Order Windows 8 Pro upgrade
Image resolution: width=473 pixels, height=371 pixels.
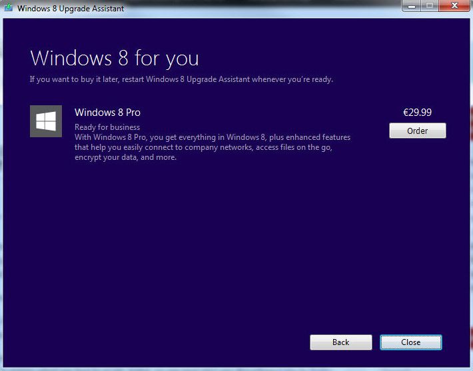[418, 131]
